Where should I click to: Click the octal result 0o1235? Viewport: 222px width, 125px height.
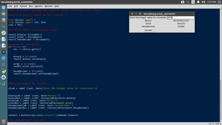pos(181,24)
